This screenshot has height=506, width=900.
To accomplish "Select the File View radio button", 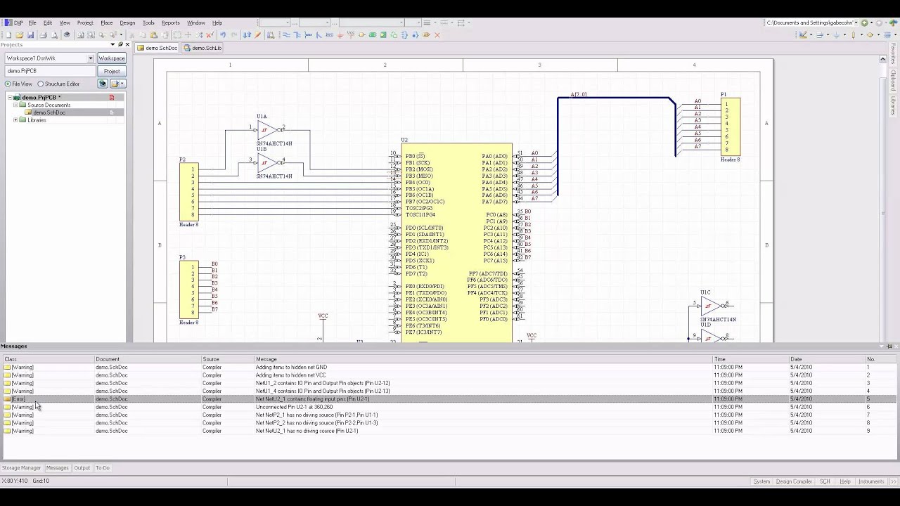I will click(8, 84).
